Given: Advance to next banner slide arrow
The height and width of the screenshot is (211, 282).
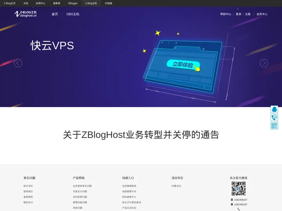Looking at the screenshot, I should 264,63.
